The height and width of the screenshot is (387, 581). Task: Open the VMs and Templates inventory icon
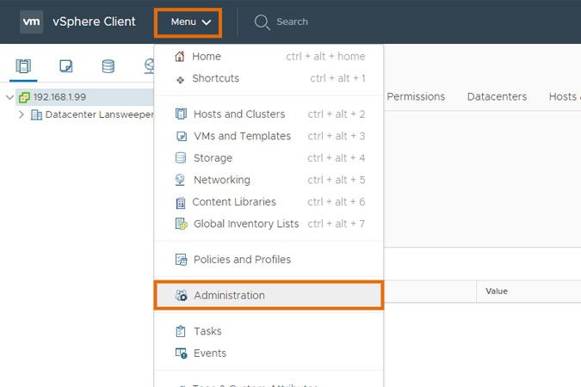click(x=66, y=66)
